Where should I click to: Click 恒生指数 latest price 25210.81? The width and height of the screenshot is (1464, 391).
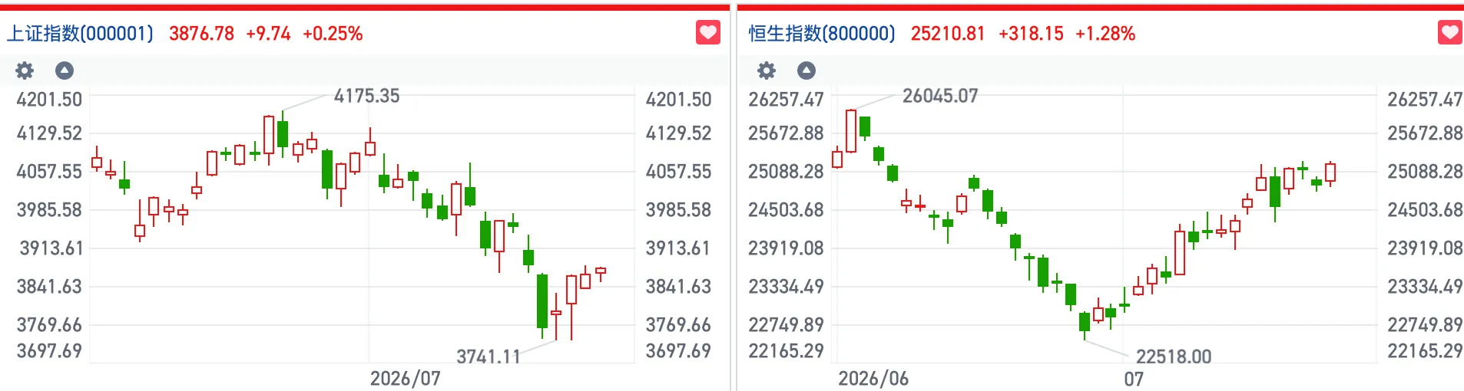948,34
